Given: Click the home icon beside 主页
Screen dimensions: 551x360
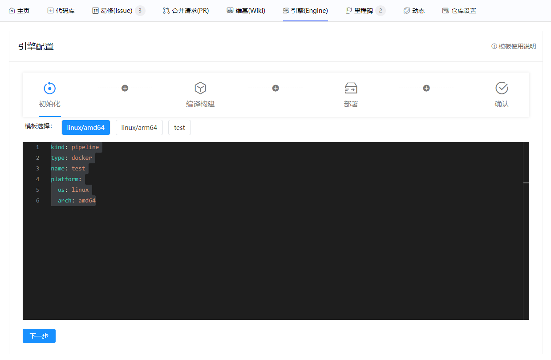Looking at the screenshot, I should pos(12,11).
